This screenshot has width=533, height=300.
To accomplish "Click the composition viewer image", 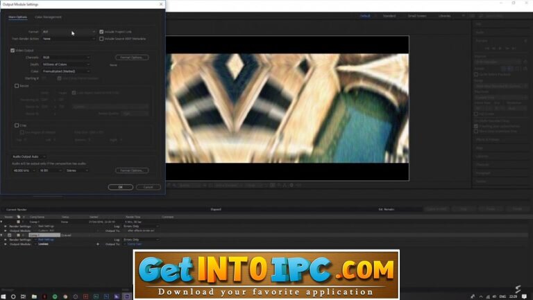I will pos(287,108).
